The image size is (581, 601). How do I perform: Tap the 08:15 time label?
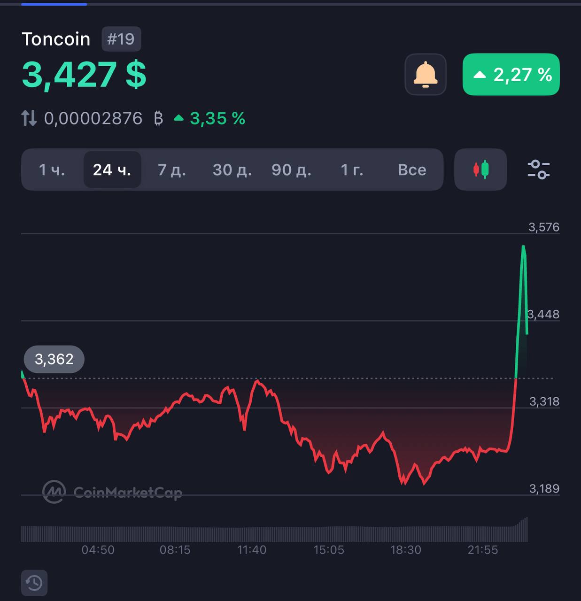coord(175,550)
